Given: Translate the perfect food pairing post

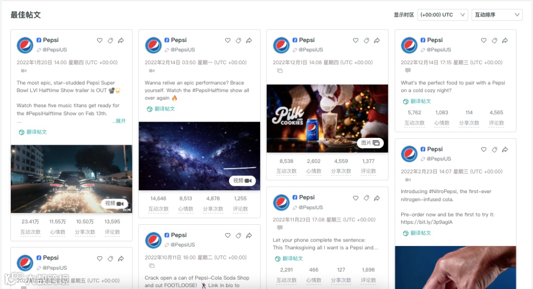Looking at the screenshot, I should 417,101.
